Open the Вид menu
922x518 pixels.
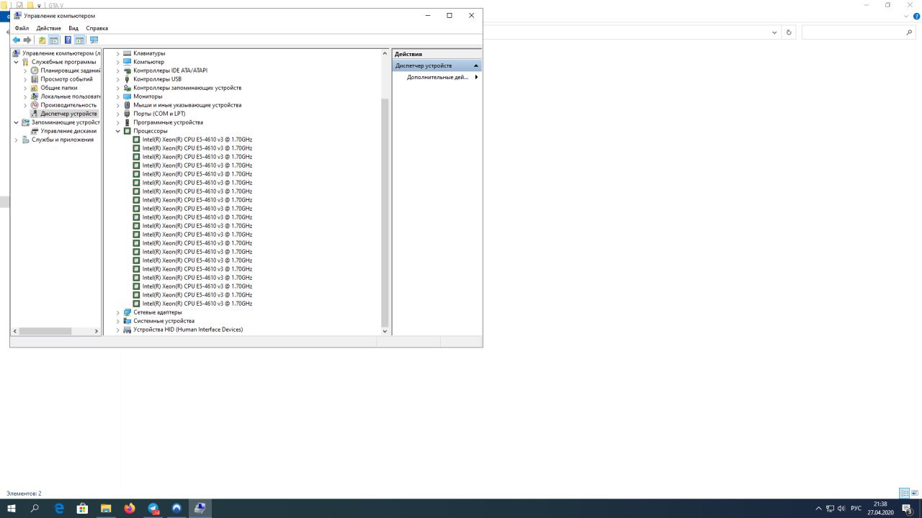73,28
